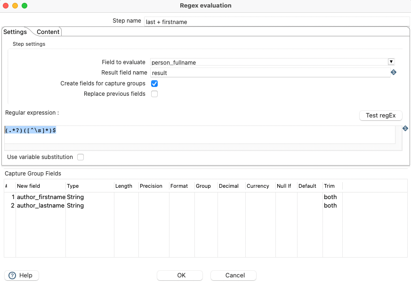Select the Settings tab

click(15, 32)
